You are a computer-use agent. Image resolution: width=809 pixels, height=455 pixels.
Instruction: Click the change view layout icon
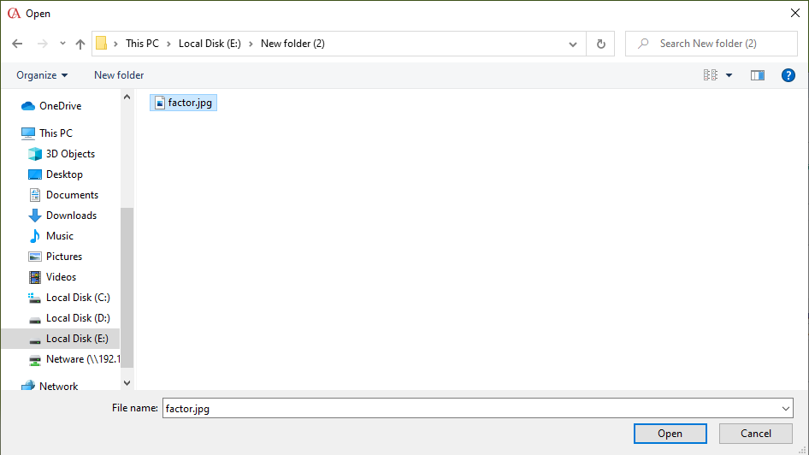coord(711,75)
